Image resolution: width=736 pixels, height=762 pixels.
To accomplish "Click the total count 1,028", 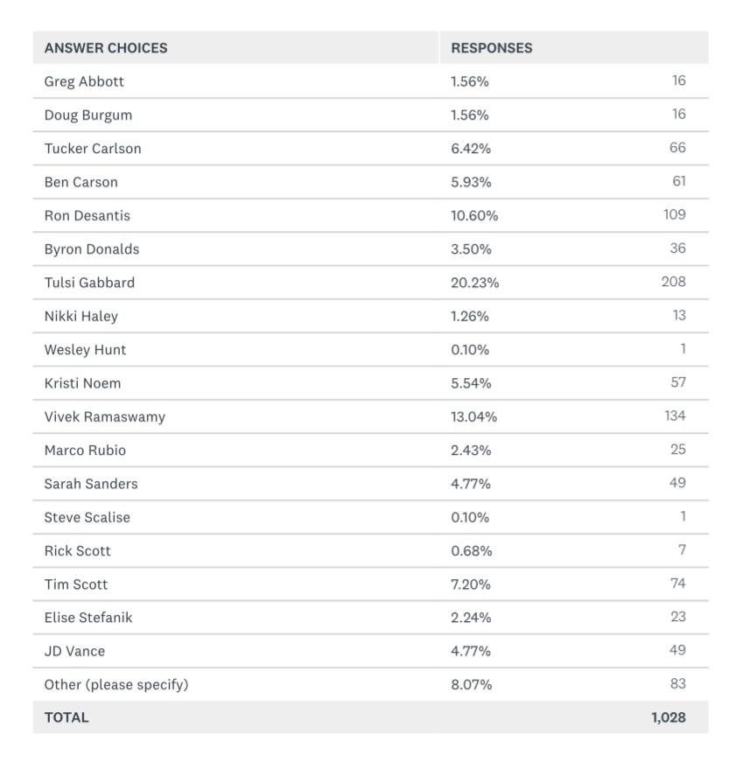I will pos(669,717).
